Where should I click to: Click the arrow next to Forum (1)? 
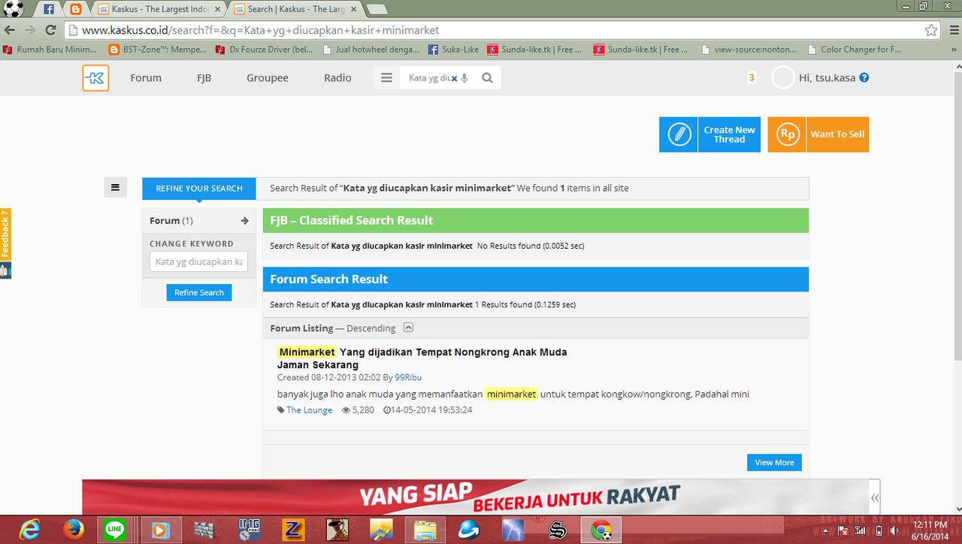coord(244,221)
